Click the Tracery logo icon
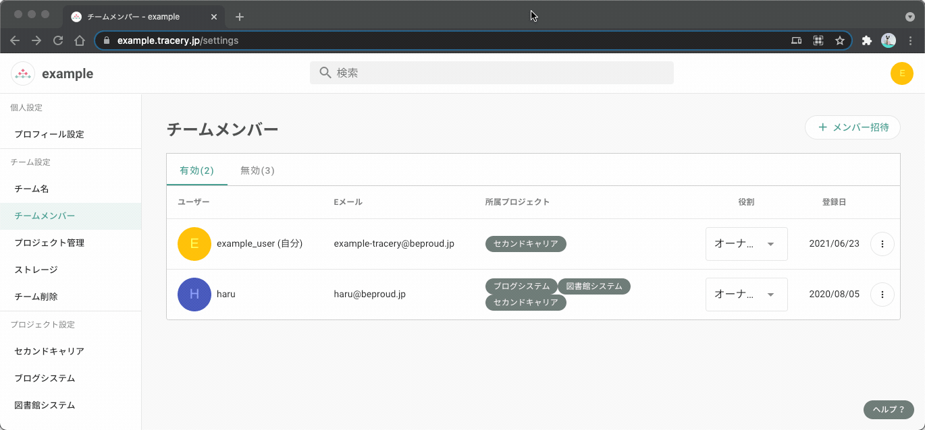The image size is (925, 430). pyautogui.click(x=23, y=73)
